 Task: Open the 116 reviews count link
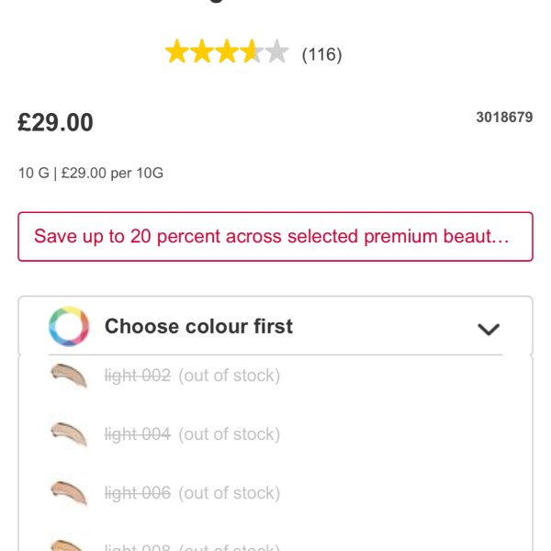tap(321, 54)
